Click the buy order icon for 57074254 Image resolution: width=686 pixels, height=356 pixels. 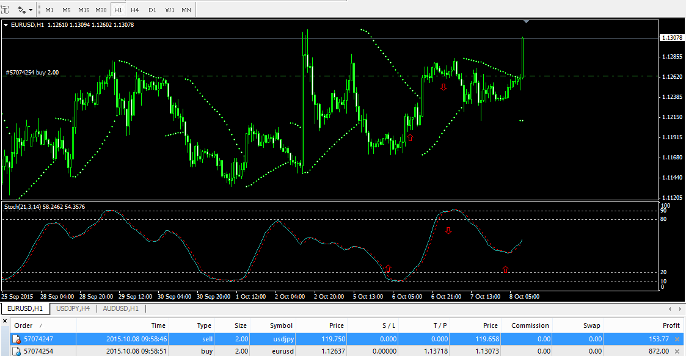point(17,352)
